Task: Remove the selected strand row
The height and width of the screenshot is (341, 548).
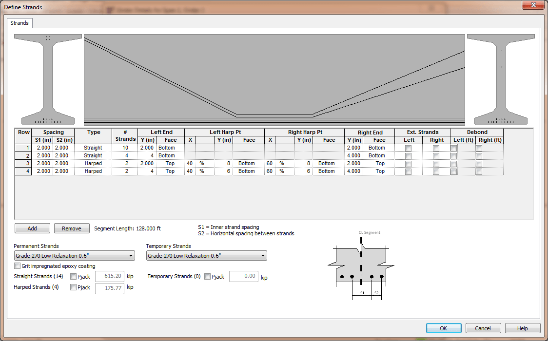Action: 72,228
